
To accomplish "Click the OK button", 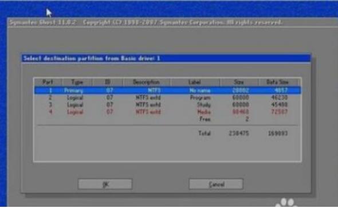I will point(105,185).
